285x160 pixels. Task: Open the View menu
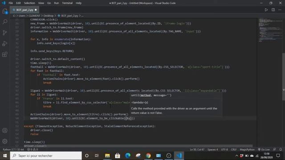coord(41,3)
